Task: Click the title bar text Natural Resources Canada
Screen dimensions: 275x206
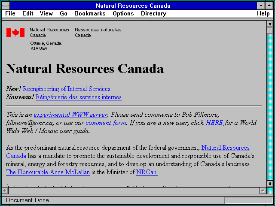Action: coord(133,6)
